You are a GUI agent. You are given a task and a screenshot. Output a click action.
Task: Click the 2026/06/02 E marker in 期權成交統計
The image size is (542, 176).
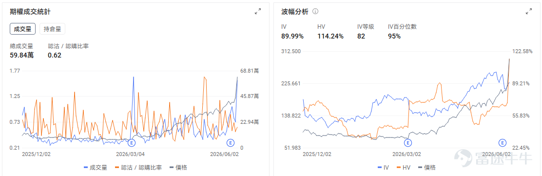pos(231,142)
